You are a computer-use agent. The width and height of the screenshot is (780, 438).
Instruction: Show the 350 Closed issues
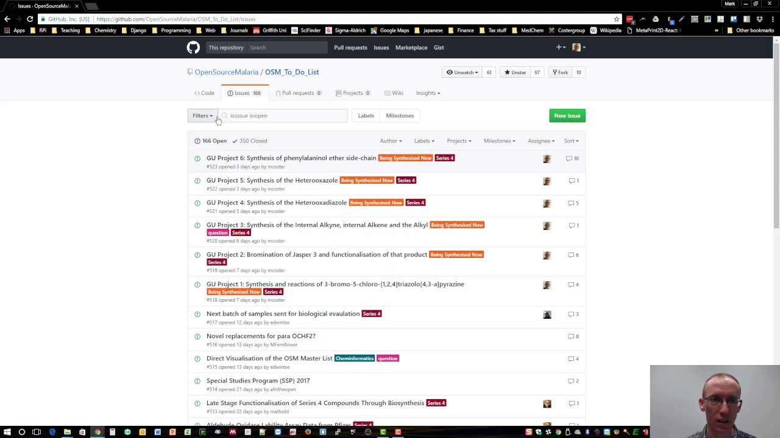coord(249,141)
